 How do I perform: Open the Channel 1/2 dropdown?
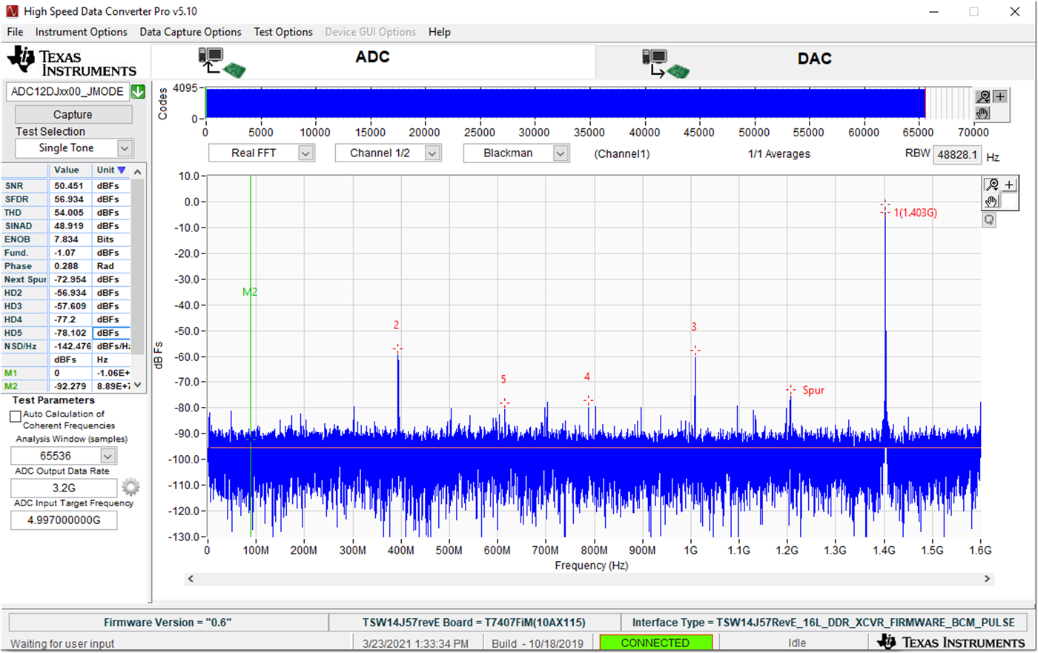point(432,153)
